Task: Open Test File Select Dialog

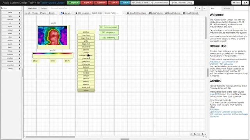Action: pos(182,3)
